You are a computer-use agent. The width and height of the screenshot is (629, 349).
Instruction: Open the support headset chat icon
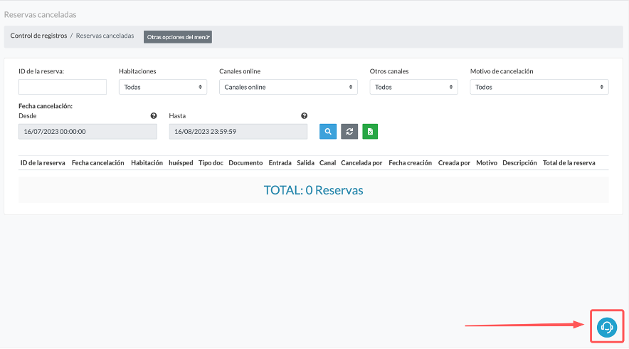(606, 327)
